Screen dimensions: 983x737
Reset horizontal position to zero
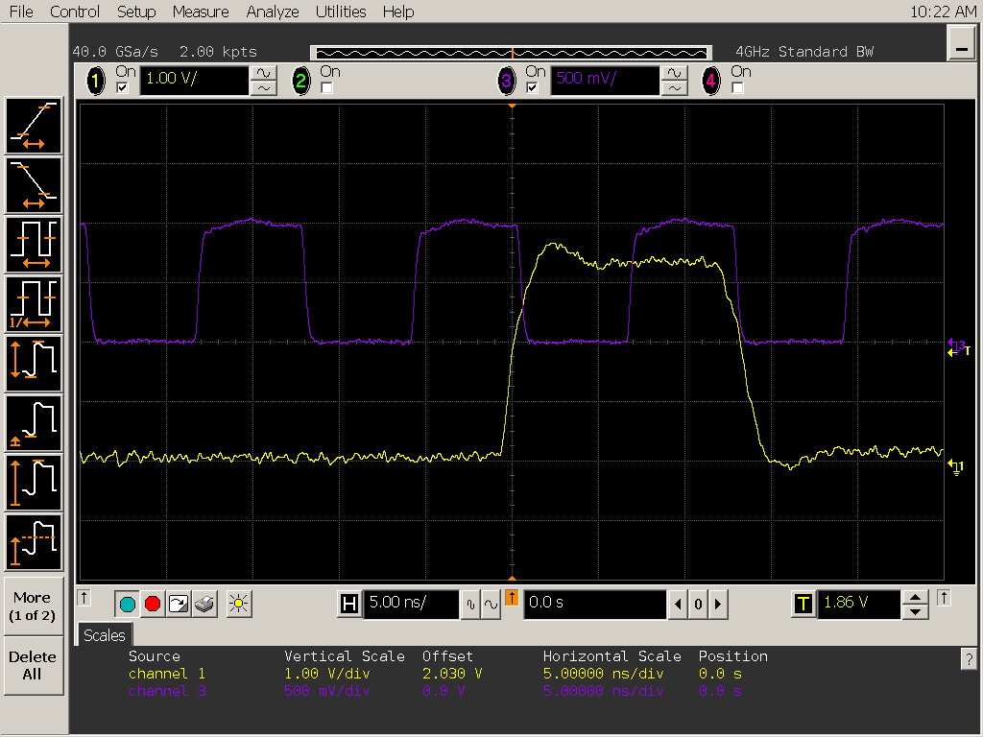tap(698, 605)
